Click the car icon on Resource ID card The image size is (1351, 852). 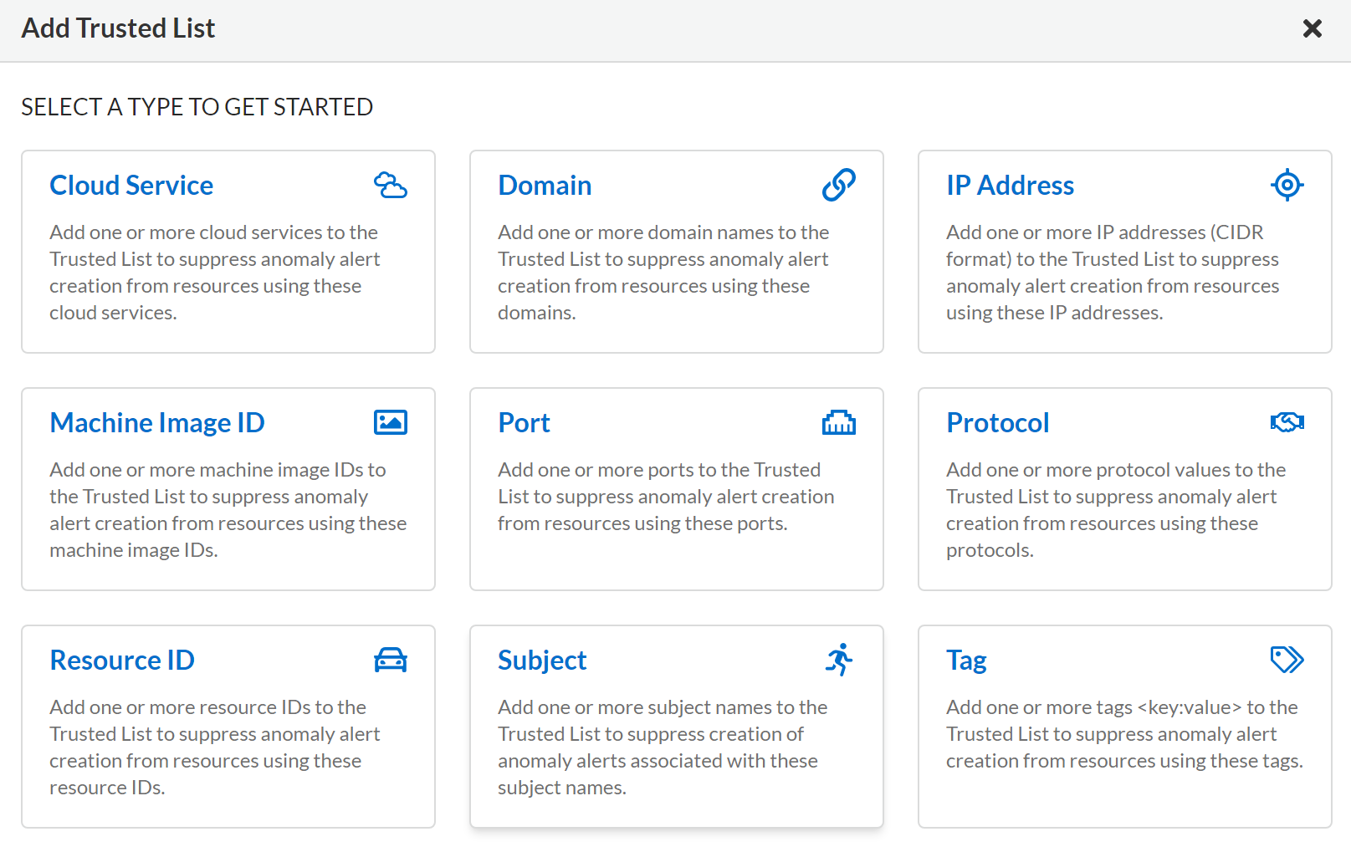[x=391, y=660]
